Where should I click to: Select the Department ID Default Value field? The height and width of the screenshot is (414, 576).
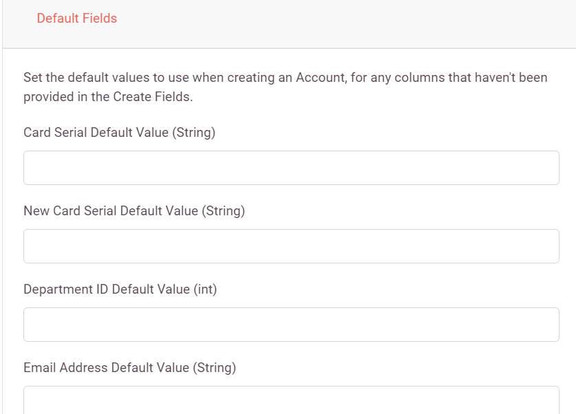291,325
